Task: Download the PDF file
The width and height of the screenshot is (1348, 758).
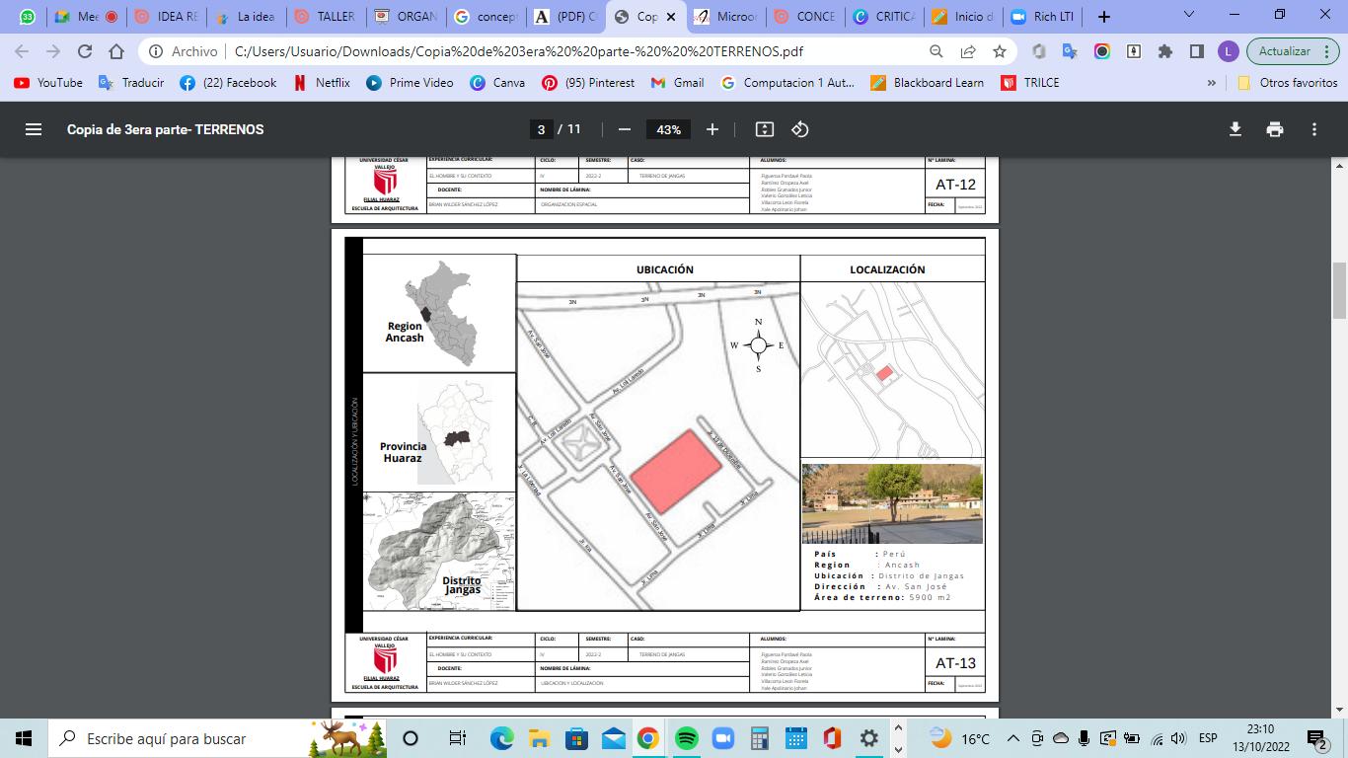Action: (x=1235, y=129)
